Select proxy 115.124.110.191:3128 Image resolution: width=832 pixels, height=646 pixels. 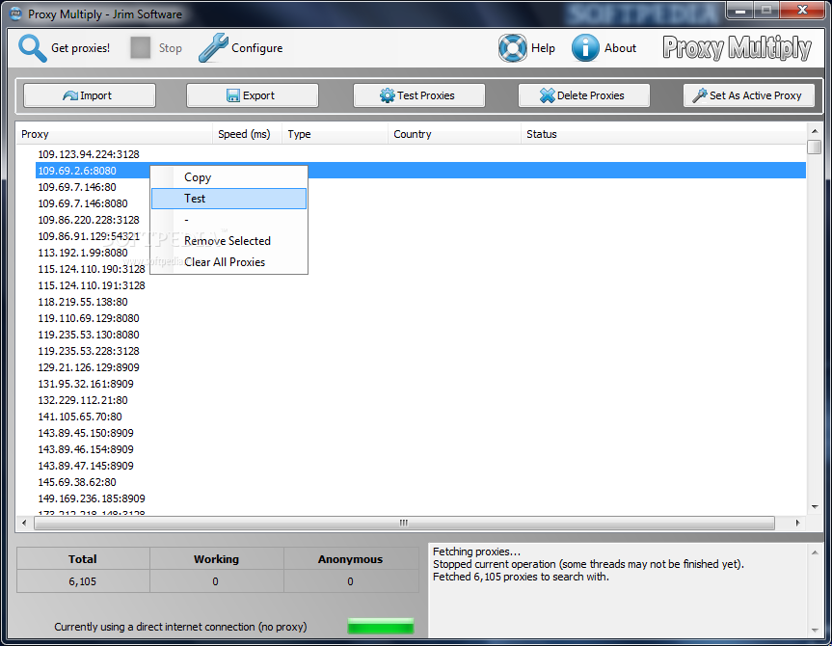(x=92, y=286)
